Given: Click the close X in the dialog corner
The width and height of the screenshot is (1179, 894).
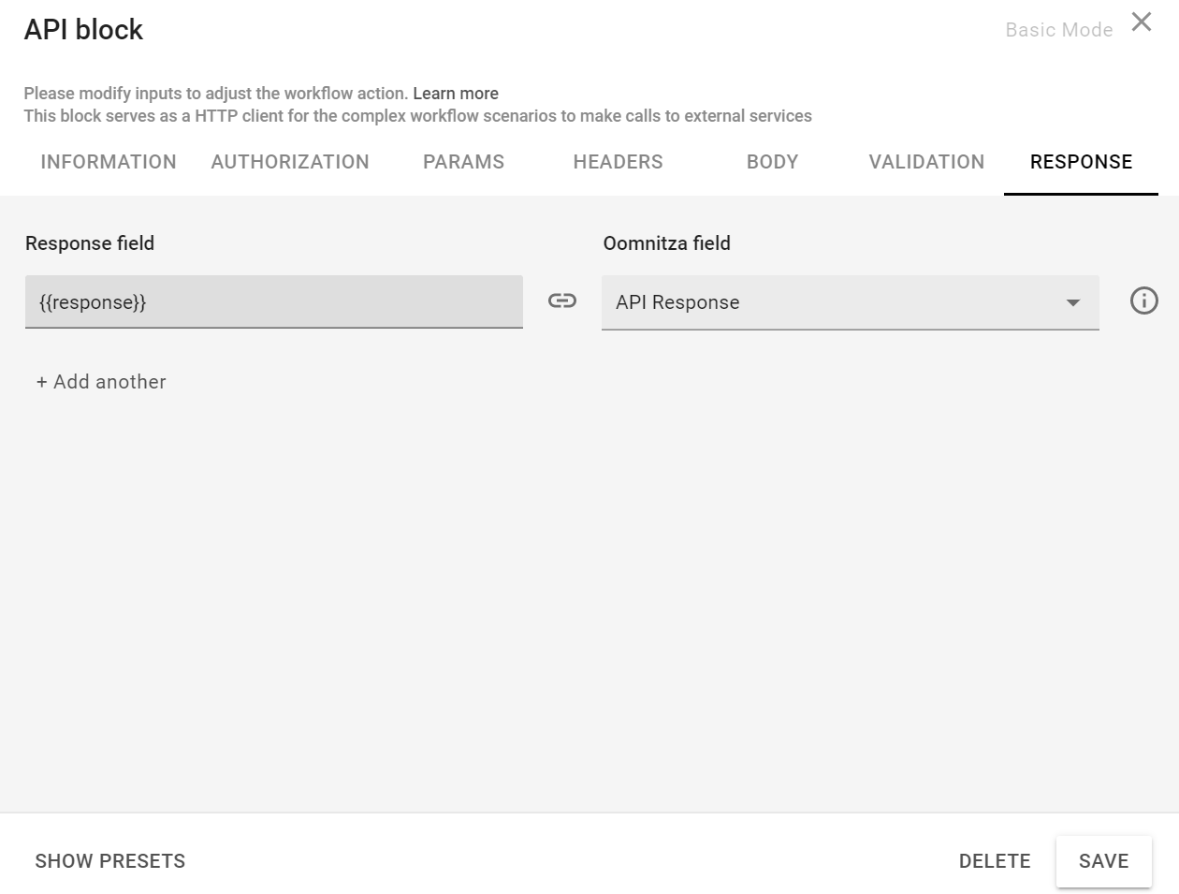Looking at the screenshot, I should coord(1141,22).
